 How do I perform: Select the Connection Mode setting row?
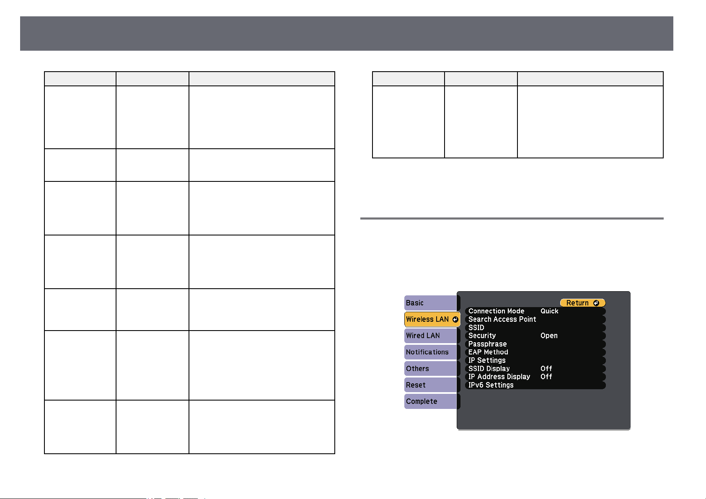coord(535,311)
